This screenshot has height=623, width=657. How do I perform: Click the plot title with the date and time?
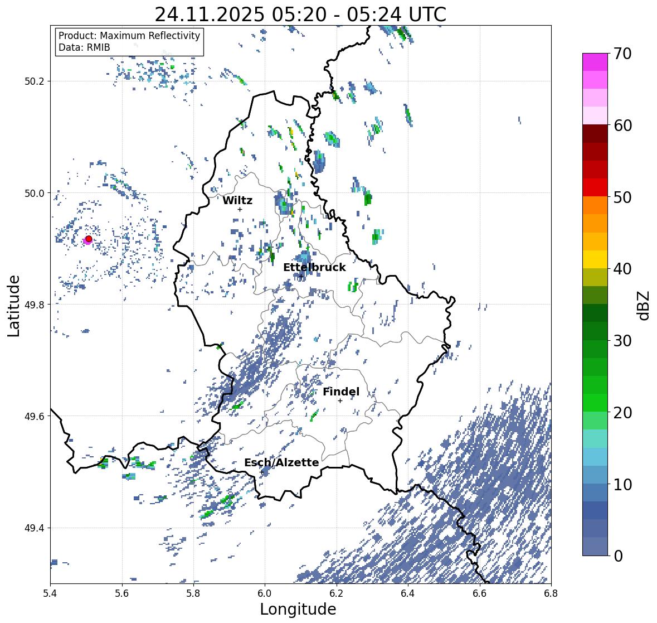(x=300, y=15)
